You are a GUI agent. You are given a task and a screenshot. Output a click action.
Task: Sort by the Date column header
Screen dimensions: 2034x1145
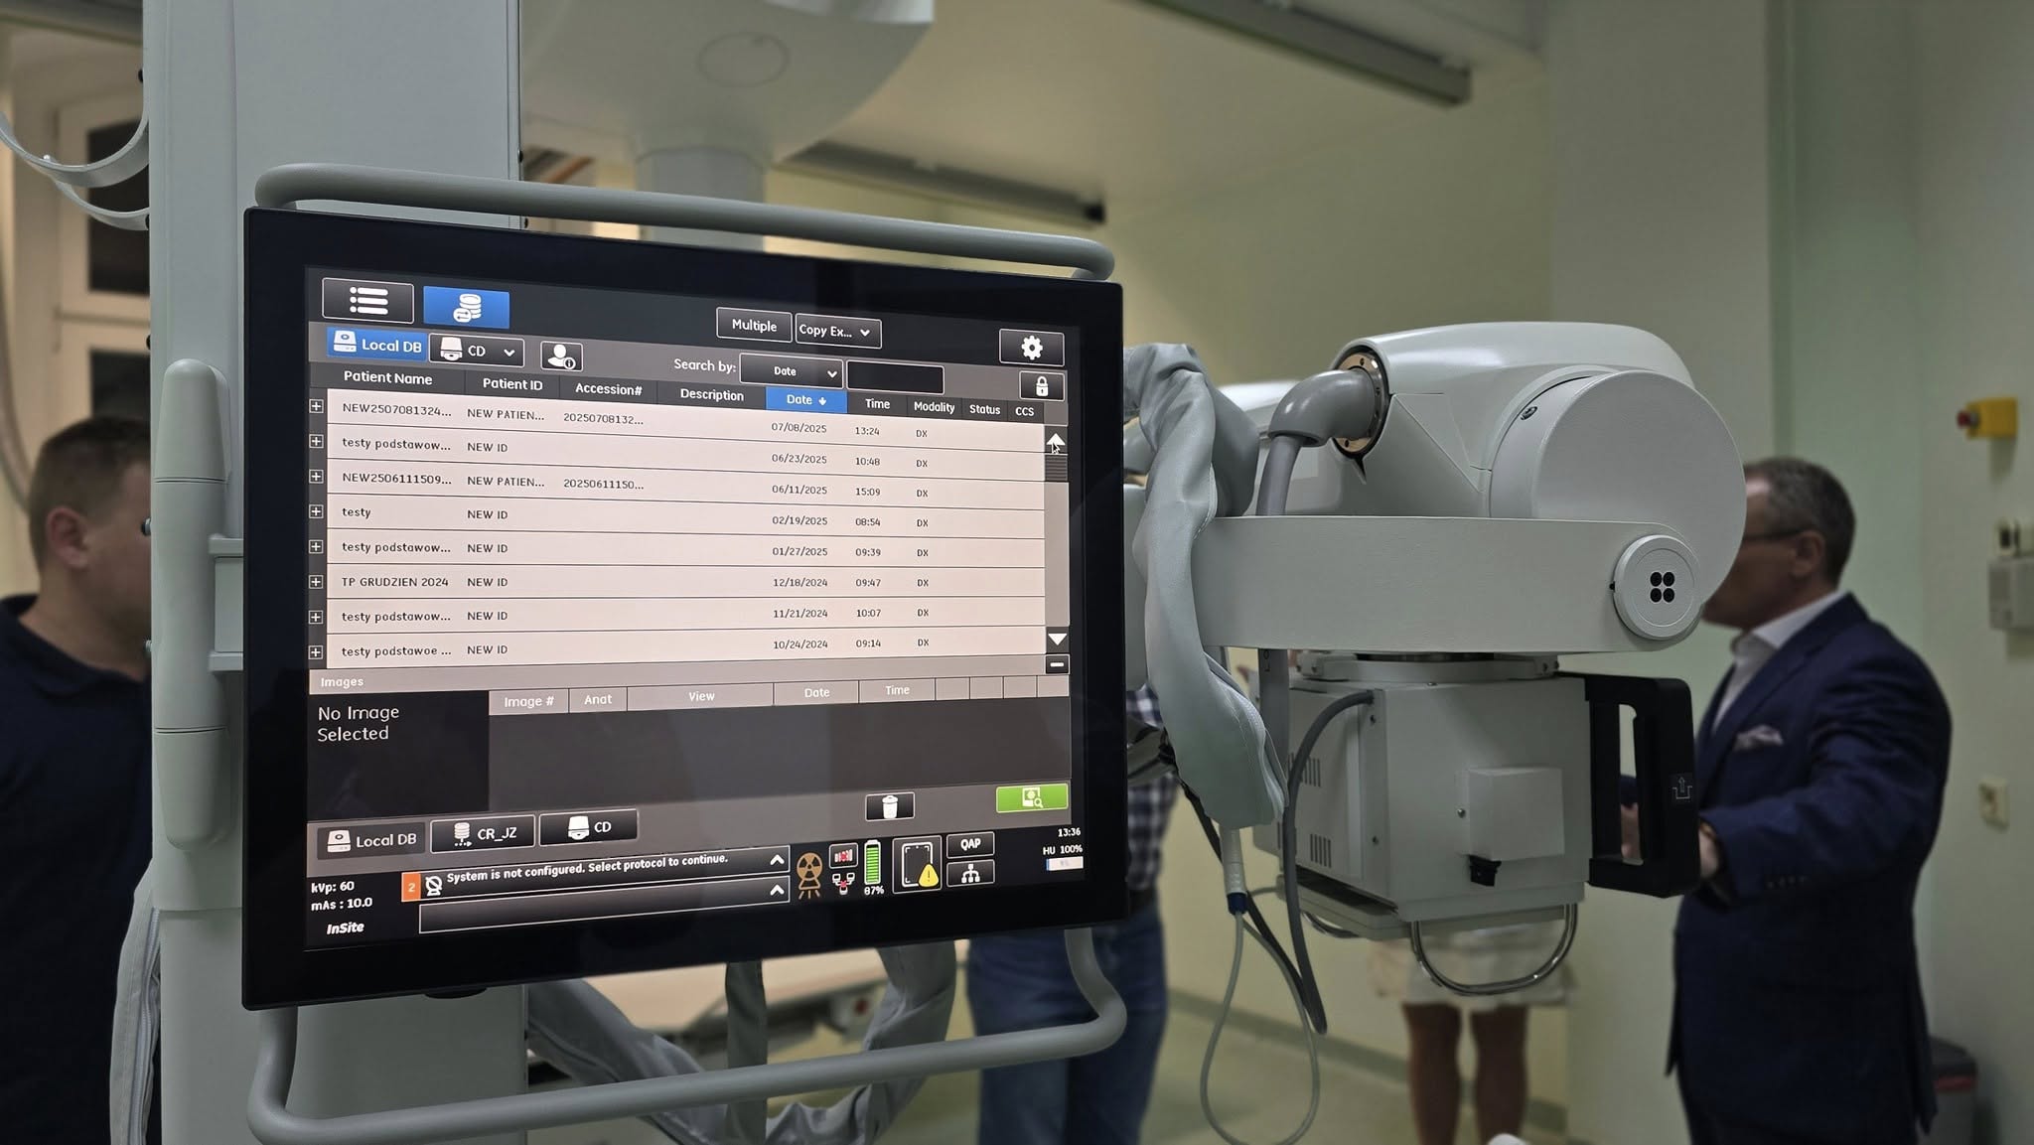(x=805, y=399)
